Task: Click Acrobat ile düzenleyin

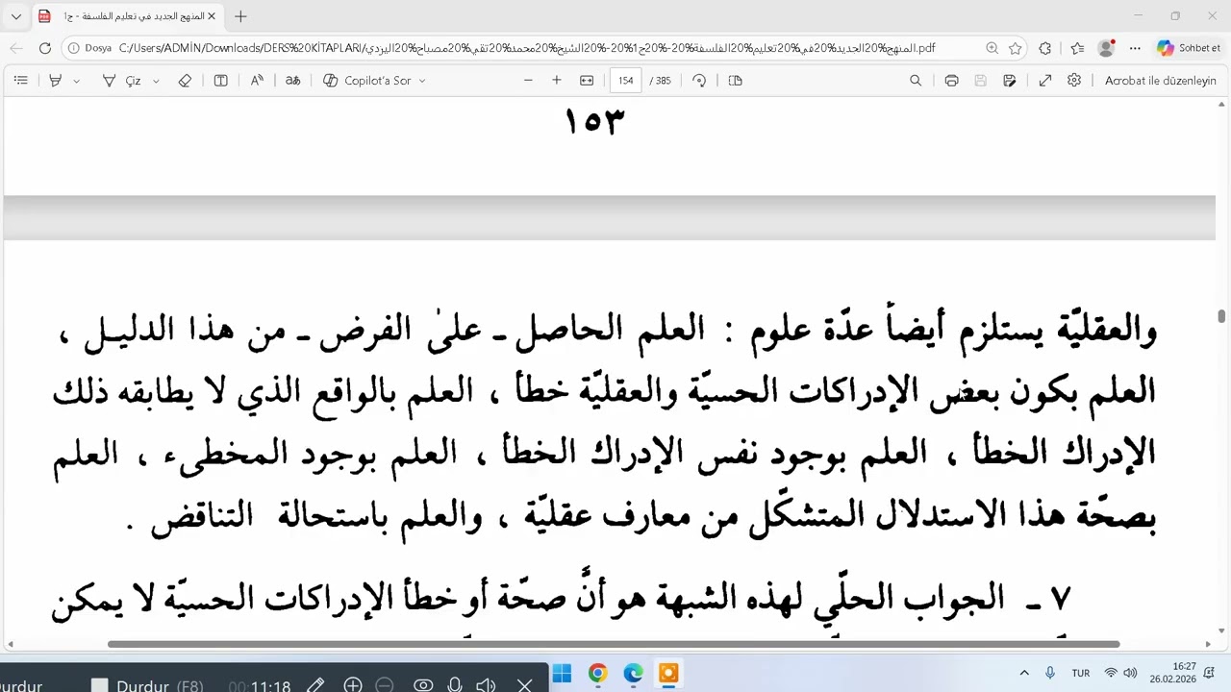Action: pyautogui.click(x=1161, y=81)
